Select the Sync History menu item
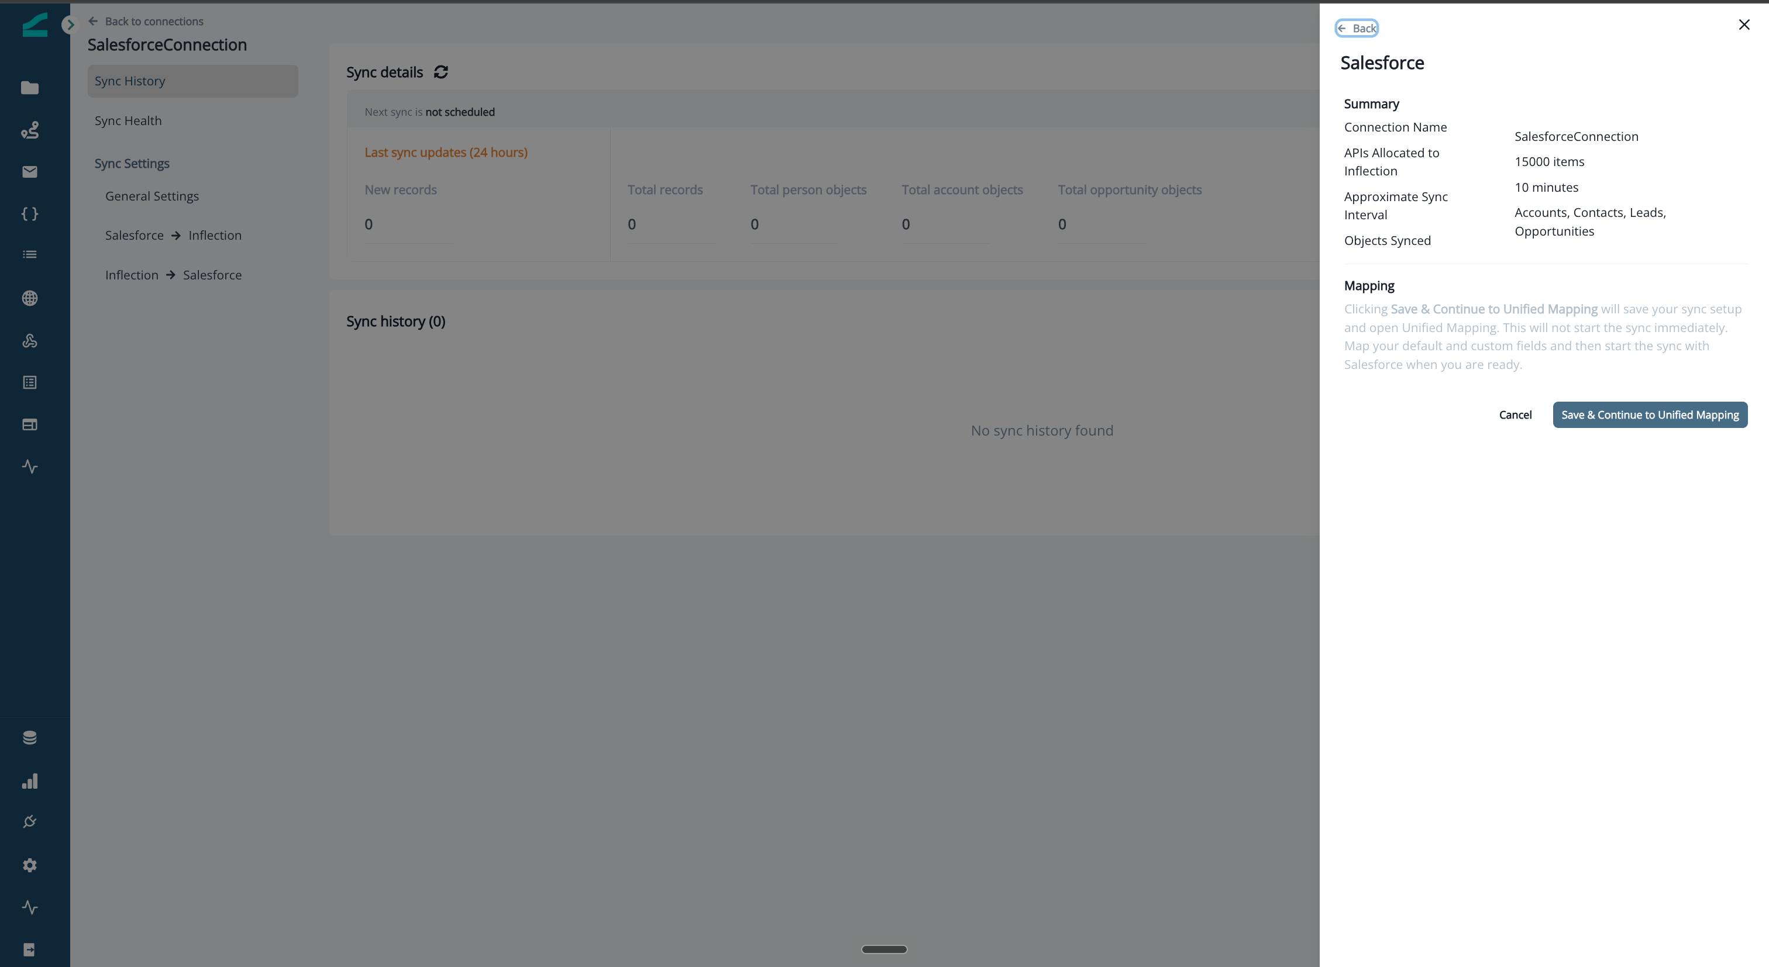 coord(193,81)
